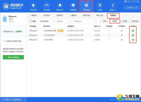Viewport: 141px width, 102px height.
Task: Open the 酷炫铃声 ringtones bell icon
Action: [60, 5]
